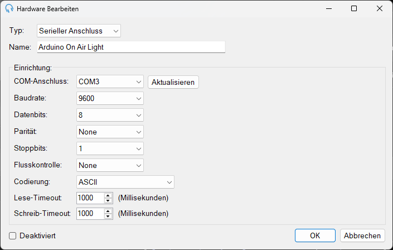Click the (Millisekunden) text beside Schreib-Timeout
Viewport: 393px width, 250px height.
pos(143,213)
